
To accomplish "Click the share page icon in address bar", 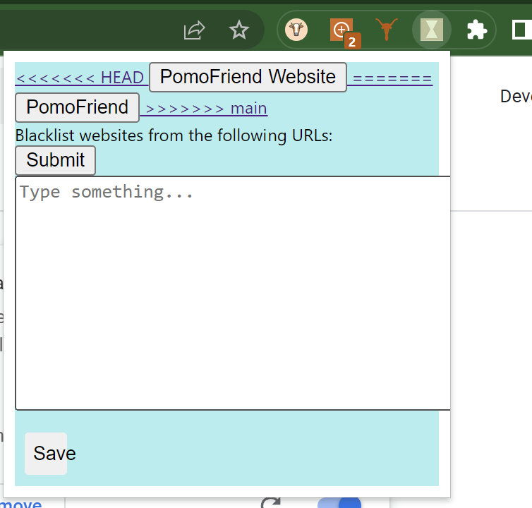I will click(x=195, y=30).
